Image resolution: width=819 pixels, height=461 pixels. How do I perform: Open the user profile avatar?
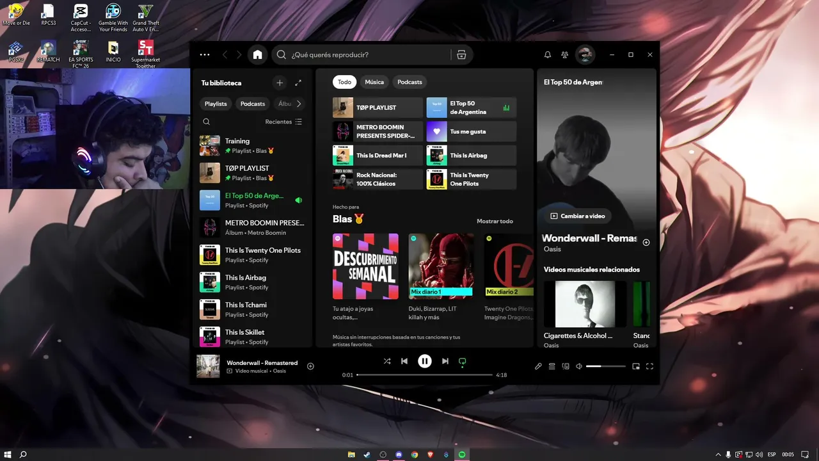point(585,55)
